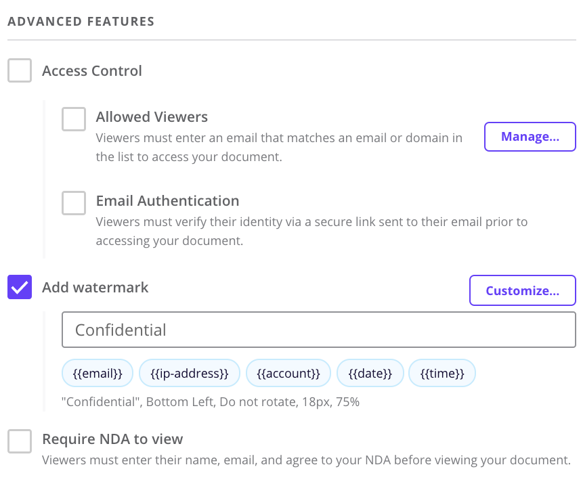The image size is (581, 488).
Task: Insert the {{email}} watermark tag
Action: coord(98,373)
